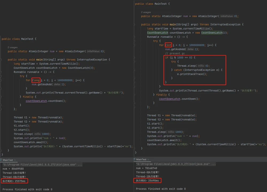The height and width of the screenshot is (192, 267).
Task: Click countDownLatch.await(); in left editor
Action: pos(31,142)
